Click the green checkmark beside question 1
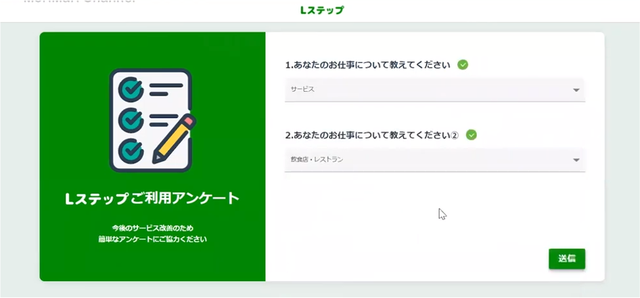The width and height of the screenshot is (640, 298). tap(463, 64)
